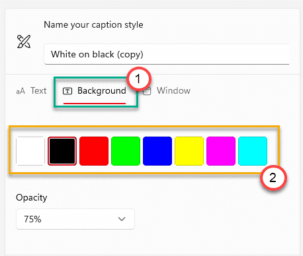Select the Background tab label
Screen dimensions: 303x256
(x=102, y=90)
